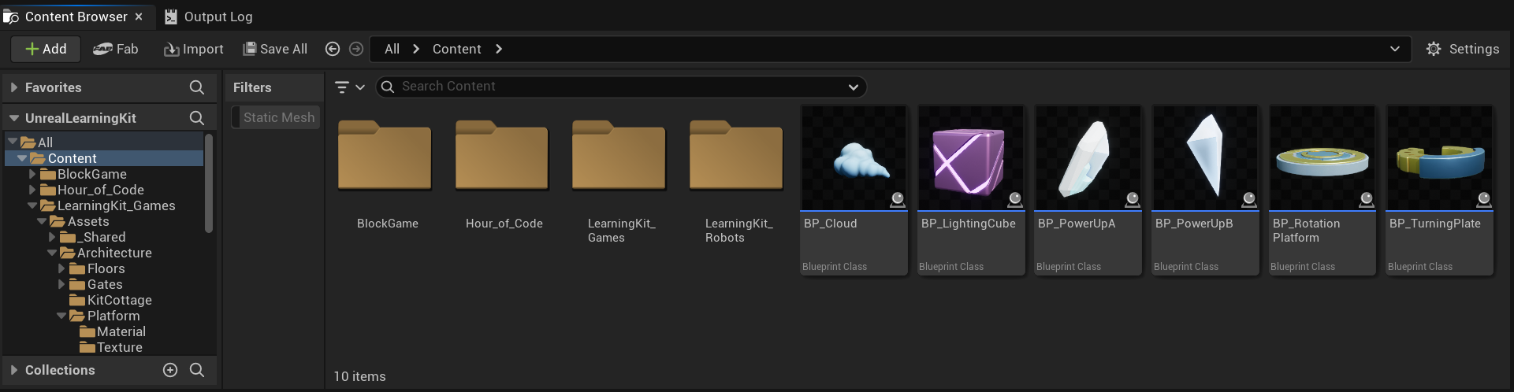Select the Content folder in tree
Screen dimensions: 1514x392
104,158
